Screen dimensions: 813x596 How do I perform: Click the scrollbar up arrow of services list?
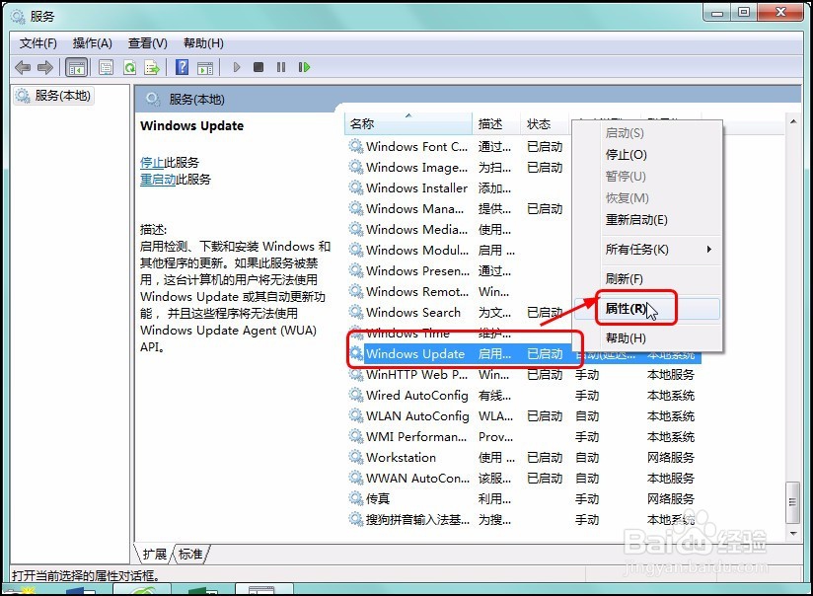click(x=793, y=121)
